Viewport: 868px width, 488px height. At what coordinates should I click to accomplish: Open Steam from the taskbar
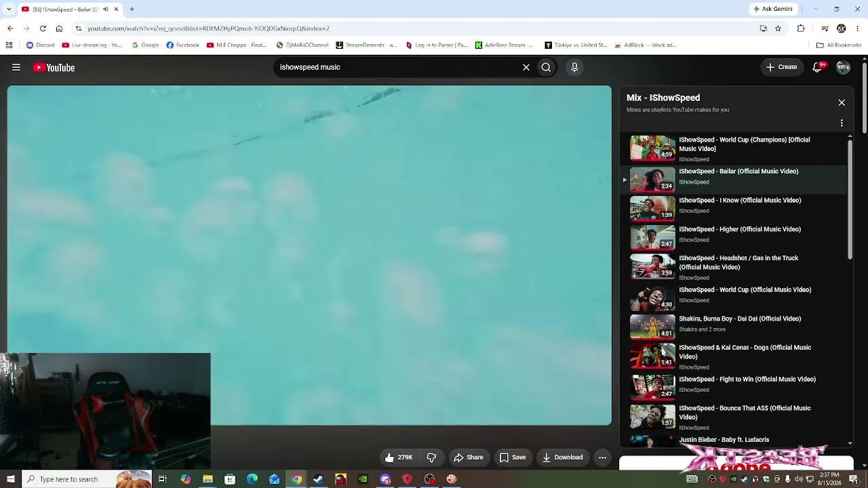[318, 479]
